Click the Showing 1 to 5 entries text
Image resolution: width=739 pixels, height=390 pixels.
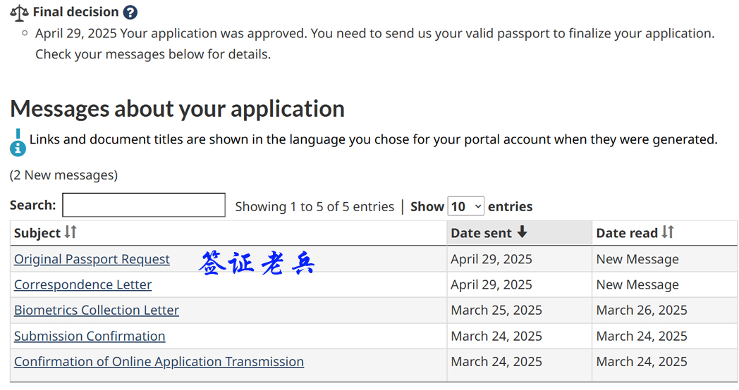coord(314,206)
